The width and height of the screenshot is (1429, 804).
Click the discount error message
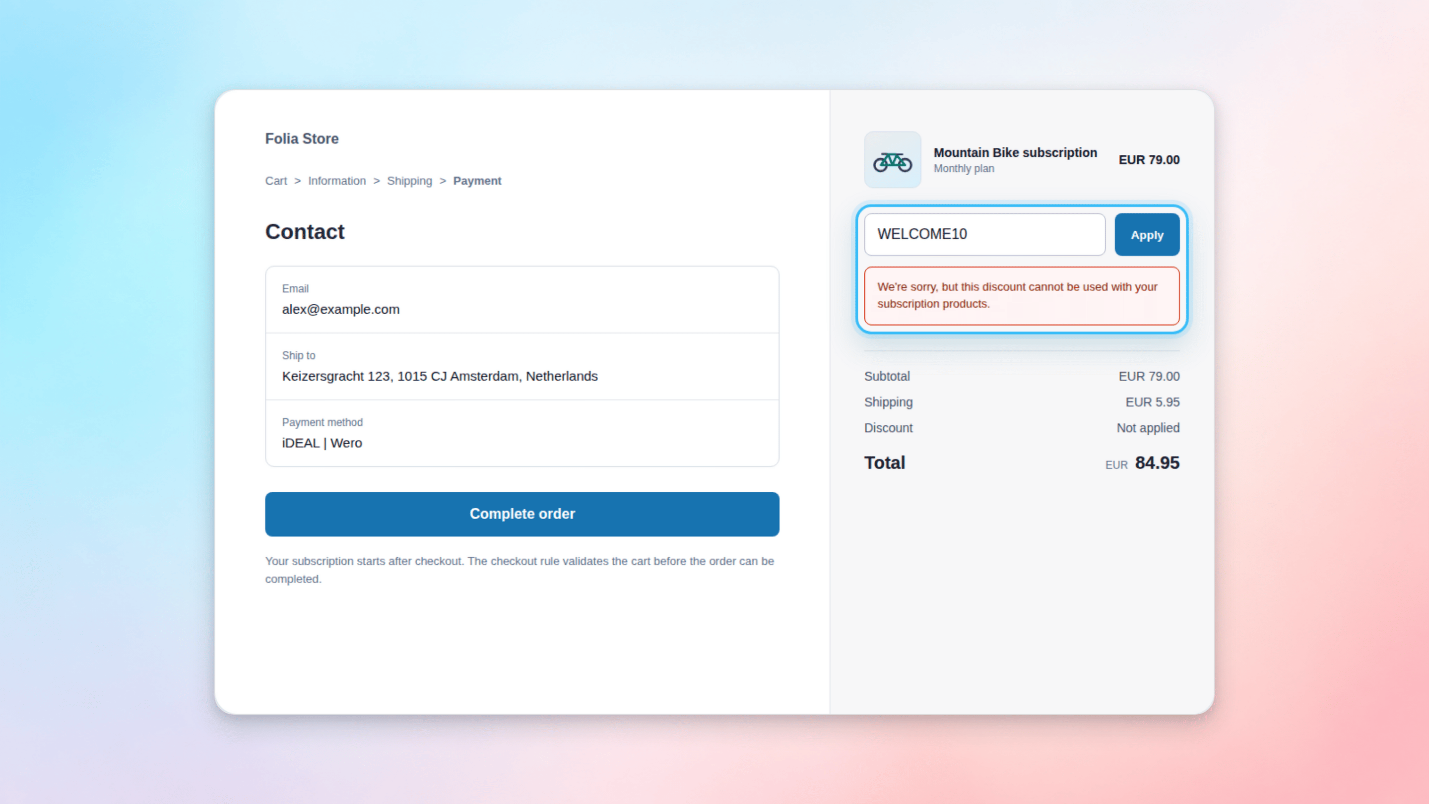(1022, 296)
